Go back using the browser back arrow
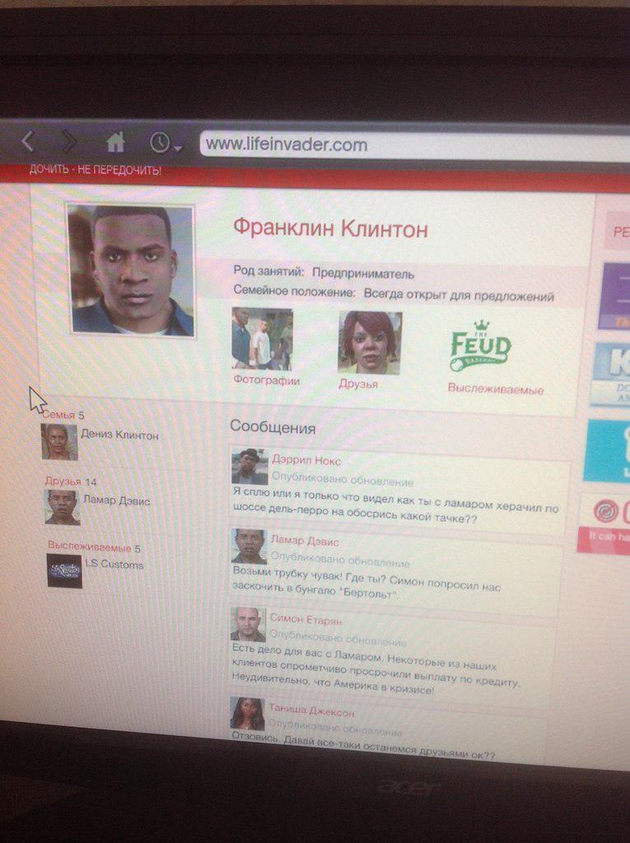Viewport: 630px width, 843px height. 28,142
